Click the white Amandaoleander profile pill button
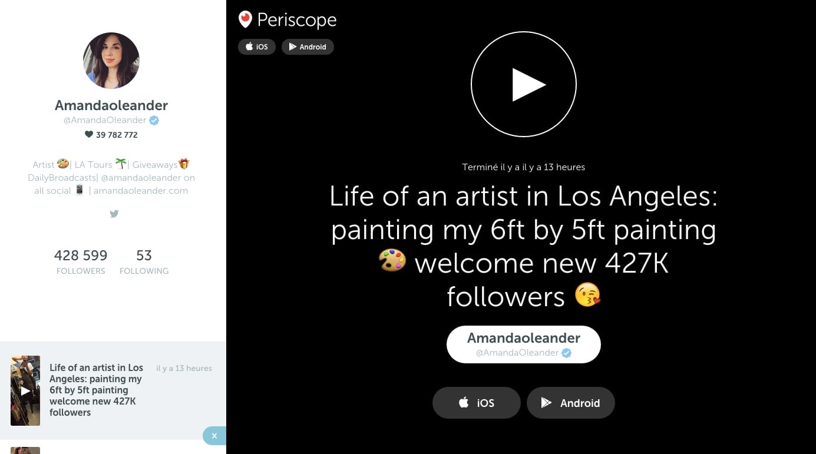This screenshot has width=816, height=454. click(x=523, y=344)
